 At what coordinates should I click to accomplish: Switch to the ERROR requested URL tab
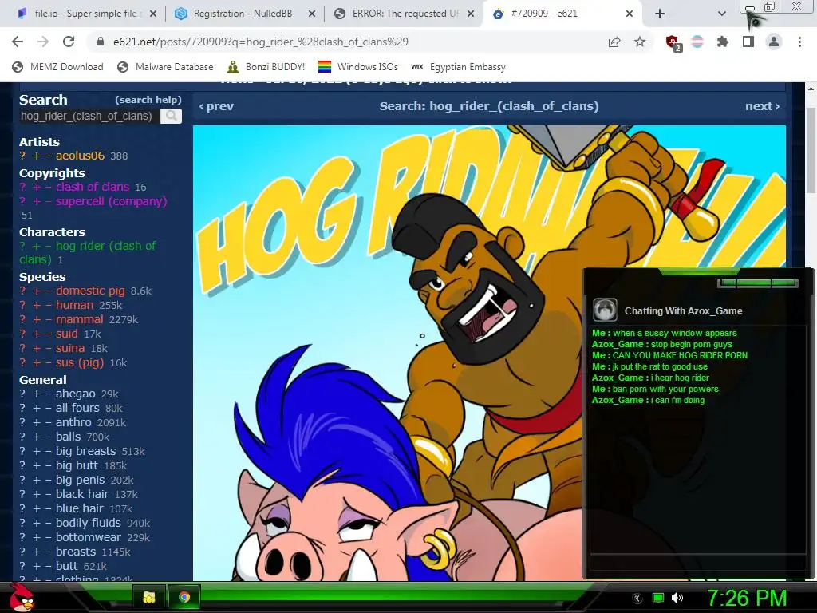point(403,14)
